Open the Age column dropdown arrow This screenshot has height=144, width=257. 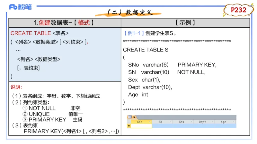(x=234, y=122)
